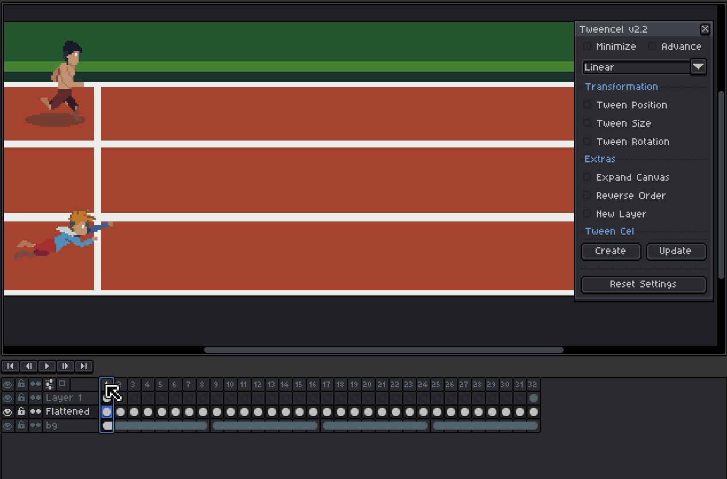Step back to the previous frame
The image size is (727, 479).
point(28,366)
